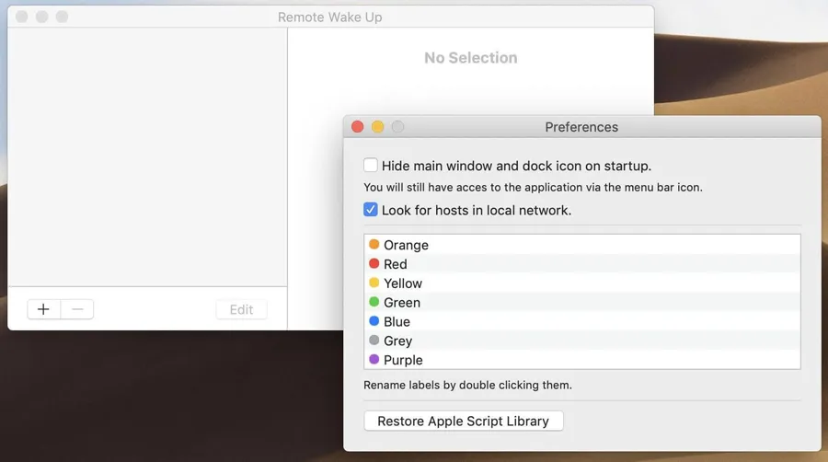
Task: Uncheck Look for hosts in local network
Action: [371, 210]
